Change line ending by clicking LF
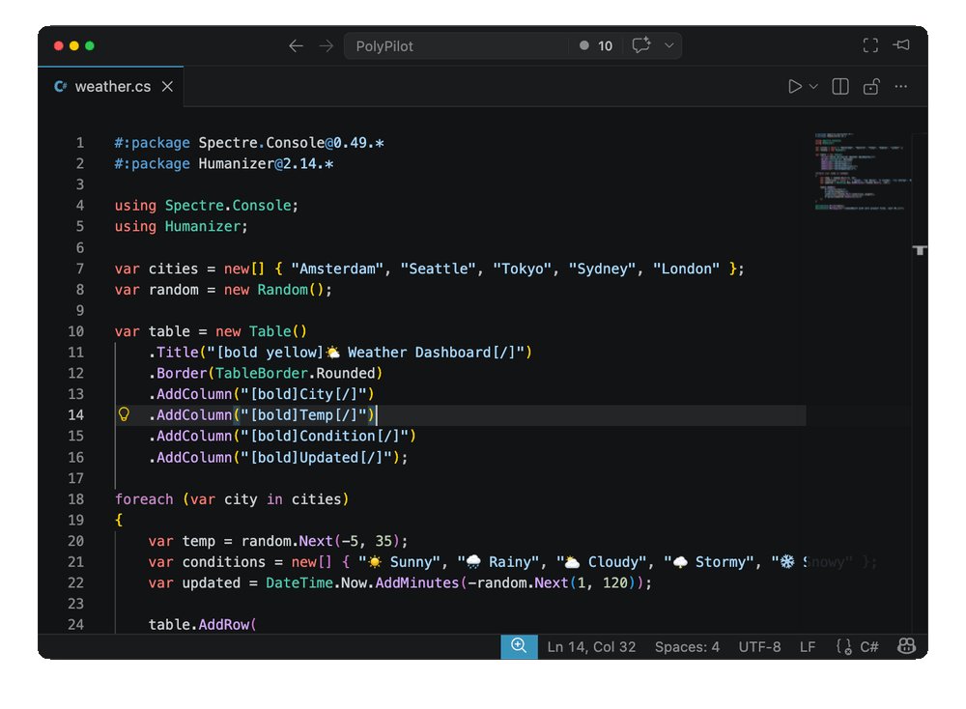Viewport: 966px width, 709px height. coord(808,646)
